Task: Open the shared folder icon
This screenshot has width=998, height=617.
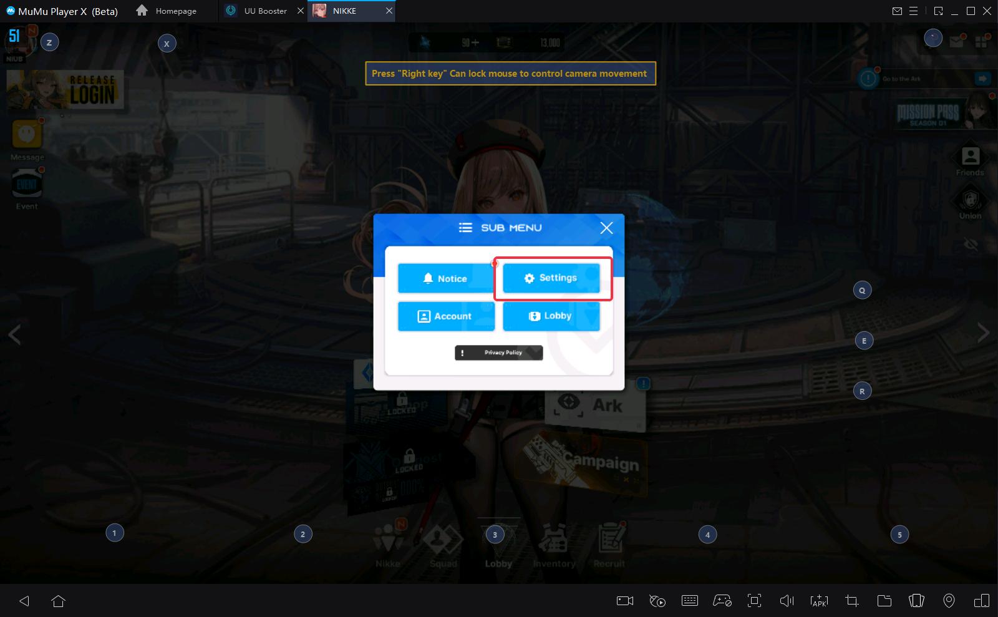Action: tap(884, 601)
